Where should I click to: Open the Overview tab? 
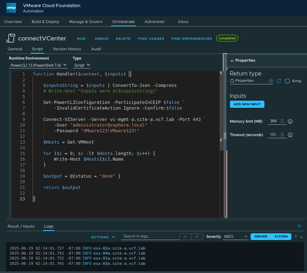13,22
